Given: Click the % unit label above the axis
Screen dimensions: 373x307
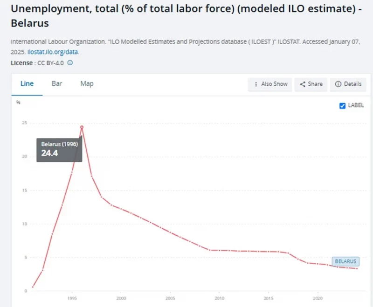Looking at the screenshot, I should [19, 103].
